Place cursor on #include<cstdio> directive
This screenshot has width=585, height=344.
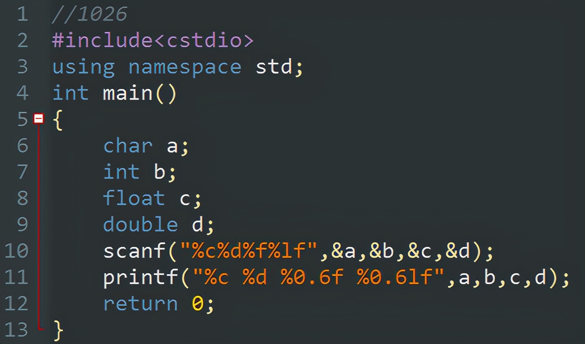point(153,41)
